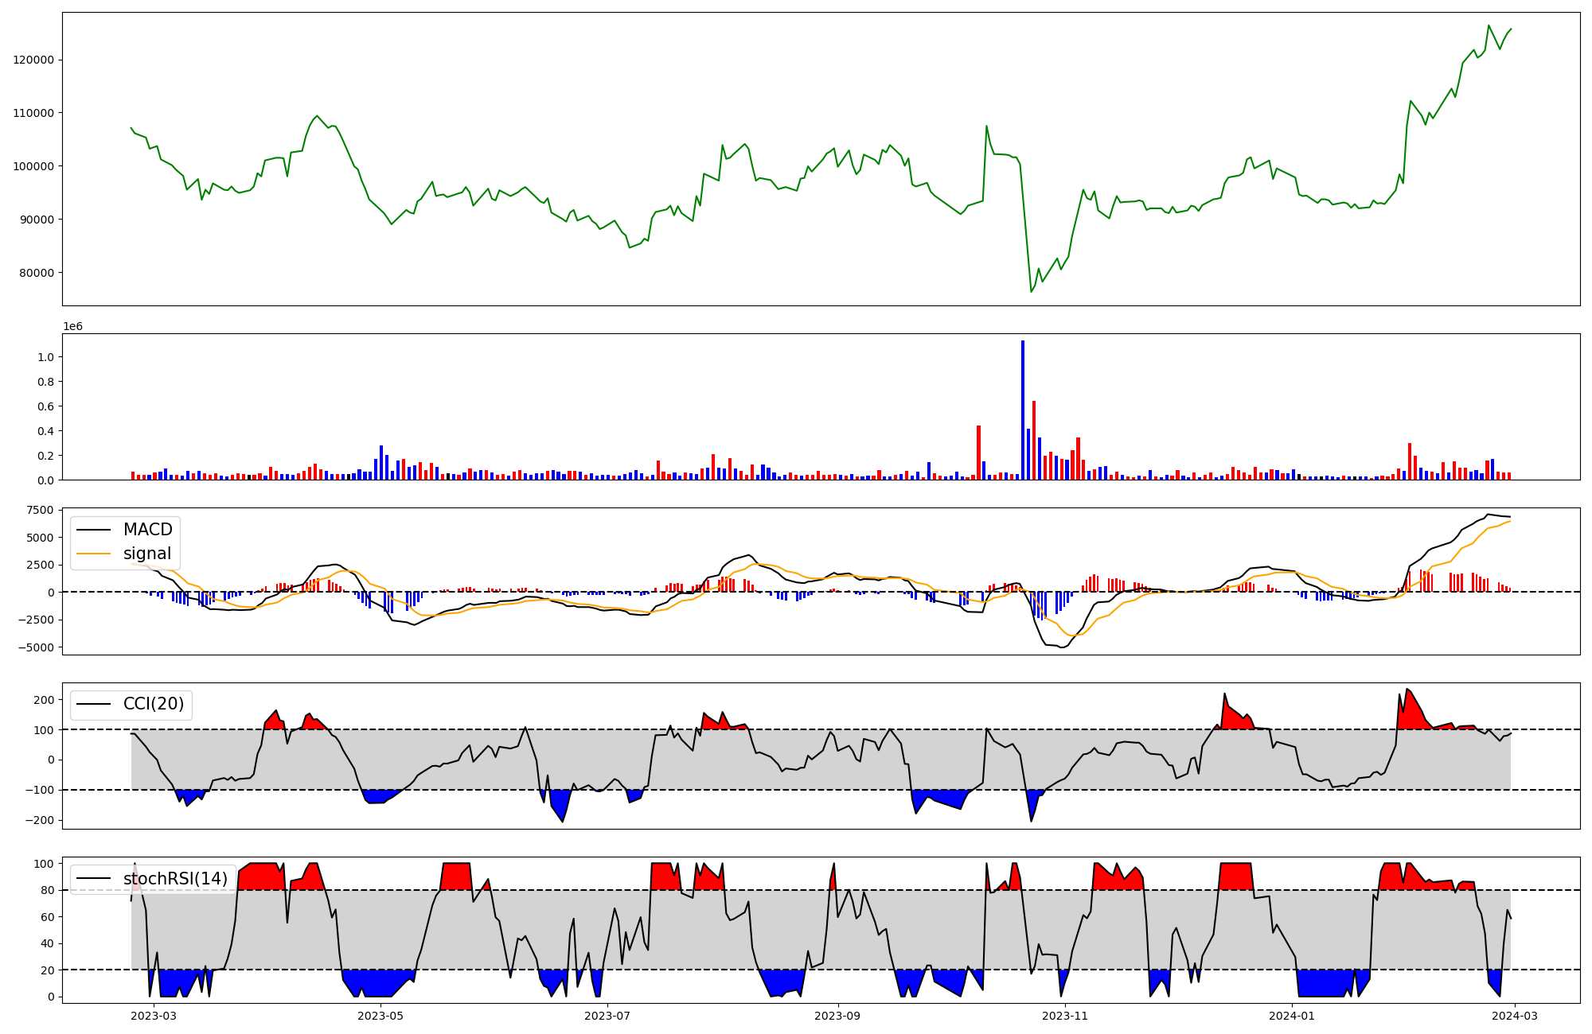Click the -5000 MACD axis tick label

tap(35, 647)
